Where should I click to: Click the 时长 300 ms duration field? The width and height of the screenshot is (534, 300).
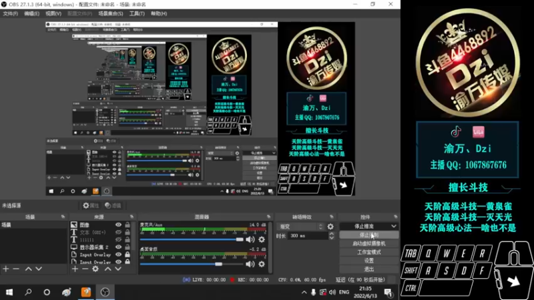click(x=308, y=235)
